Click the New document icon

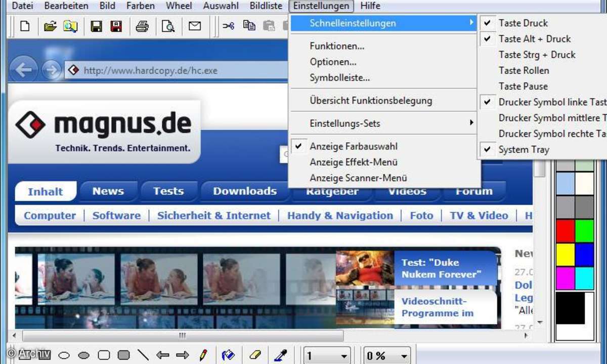[x=25, y=26]
